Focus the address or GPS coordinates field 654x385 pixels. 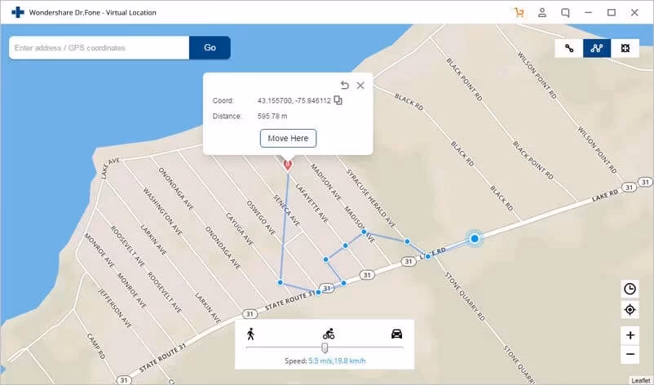(x=99, y=48)
